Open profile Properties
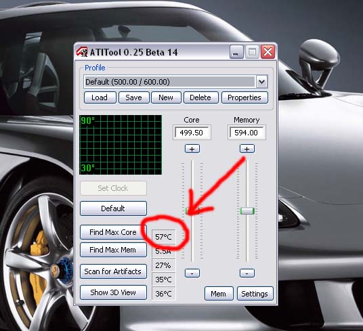The height and width of the screenshot is (331, 363). [x=244, y=97]
